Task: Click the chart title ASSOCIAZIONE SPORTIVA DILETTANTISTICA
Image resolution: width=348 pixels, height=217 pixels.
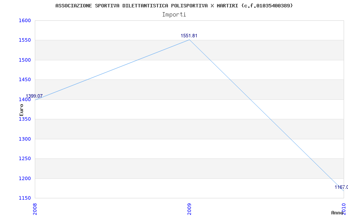Action: pyautogui.click(x=174, y=6)
